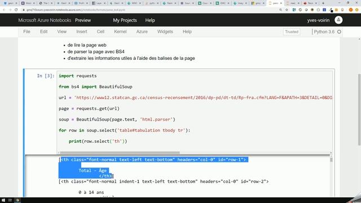Screen dimensions: 361x203
Task: Click the teal extension icon after the star
Action: 294,10
